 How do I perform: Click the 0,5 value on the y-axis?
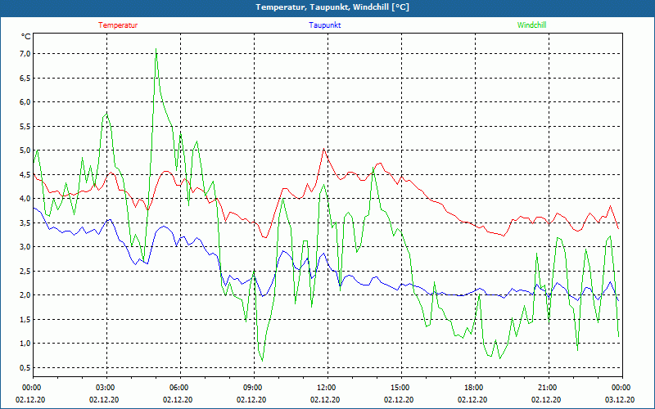coord(25,368)
